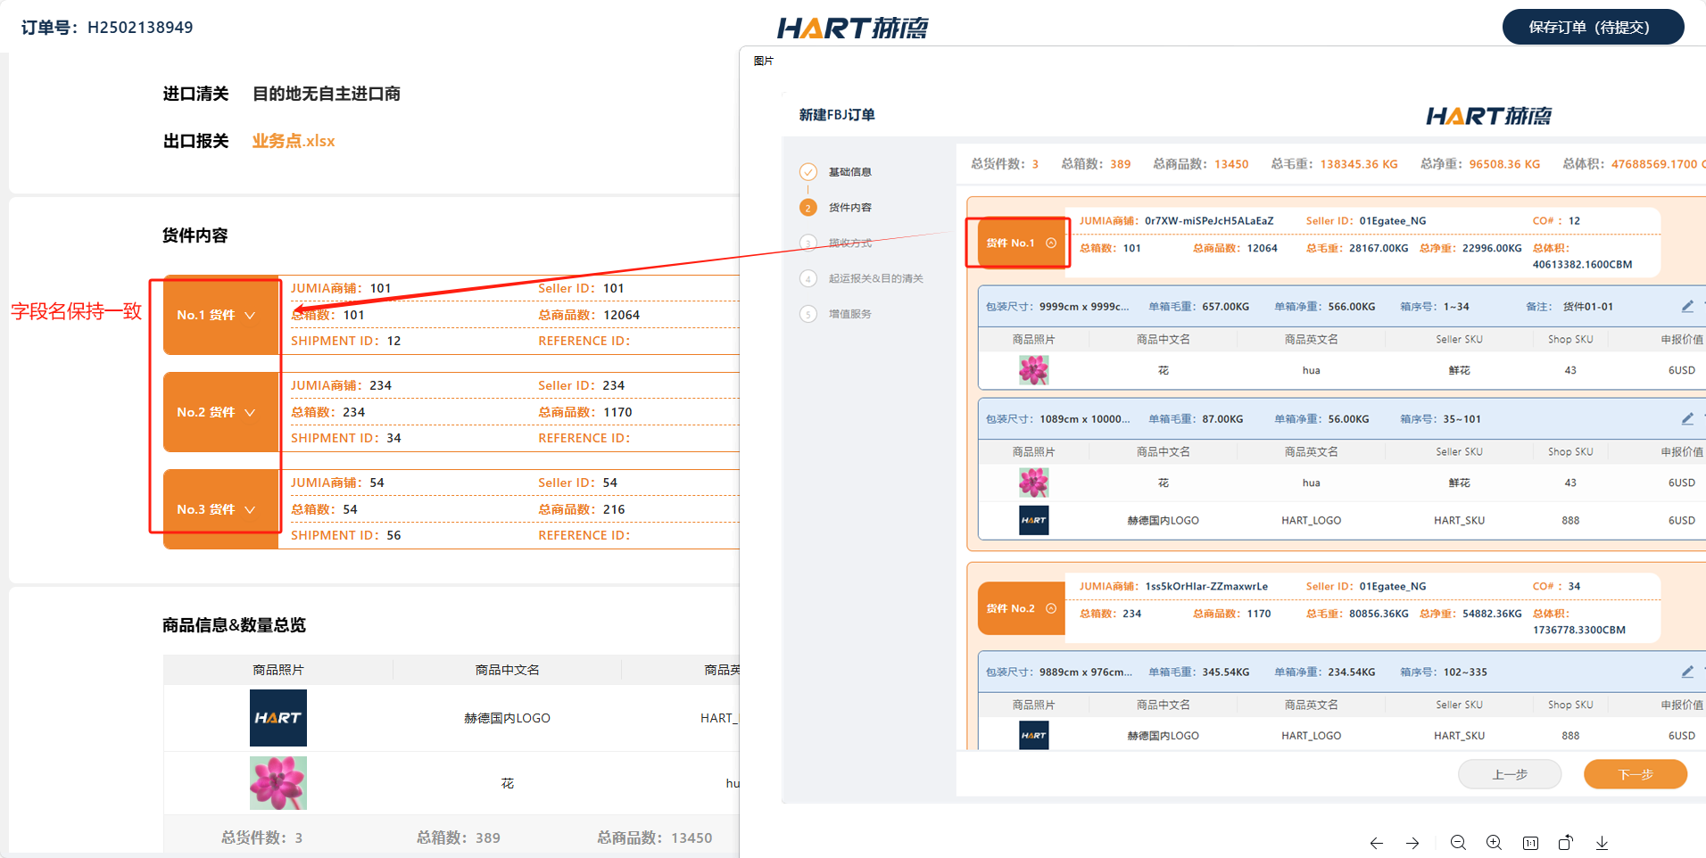Expand the No.1 货件 section
Viewport: 1706px width, 858px height.
coord(250,315)
